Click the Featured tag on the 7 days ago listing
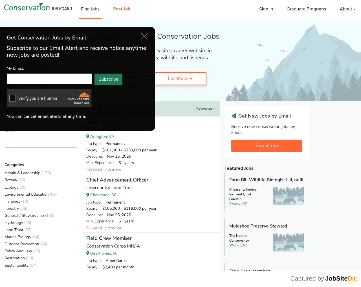The width and height of the screenshot is (361, 287). pos(94,169)
